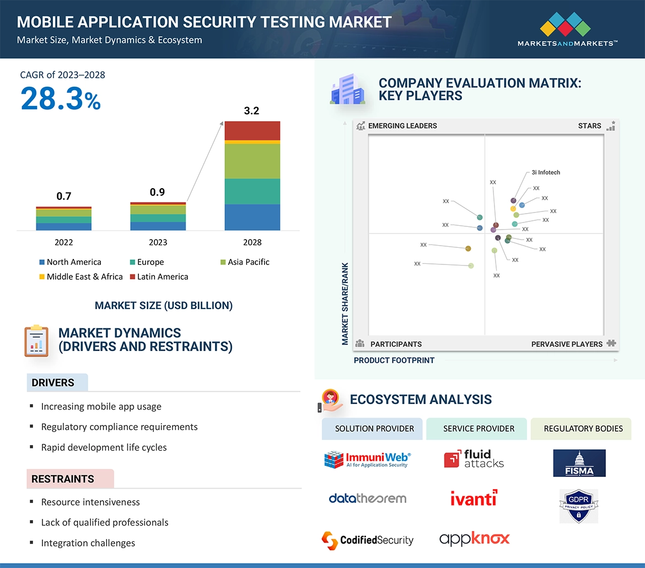645x568 pixels.
Task: Click the Latin America legend swatch
Action: pyautogui.click(x=132, y=277)
